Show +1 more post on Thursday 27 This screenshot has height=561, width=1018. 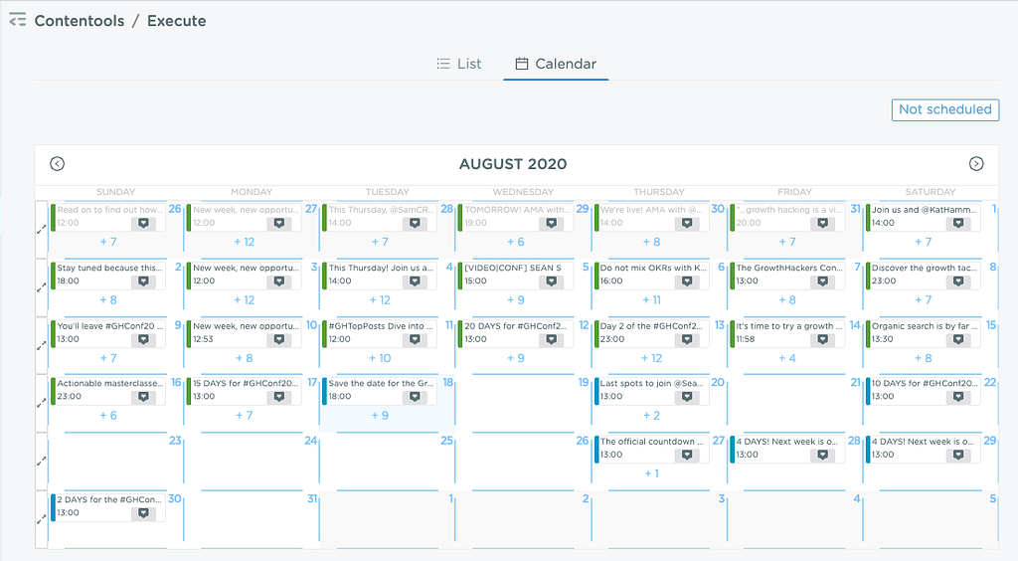pyautogui.click(x=652, y=473)
